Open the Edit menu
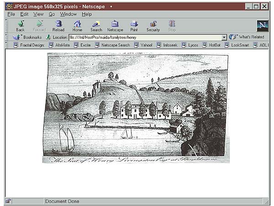This screenshot has width=274, height=206. point(24,14)
